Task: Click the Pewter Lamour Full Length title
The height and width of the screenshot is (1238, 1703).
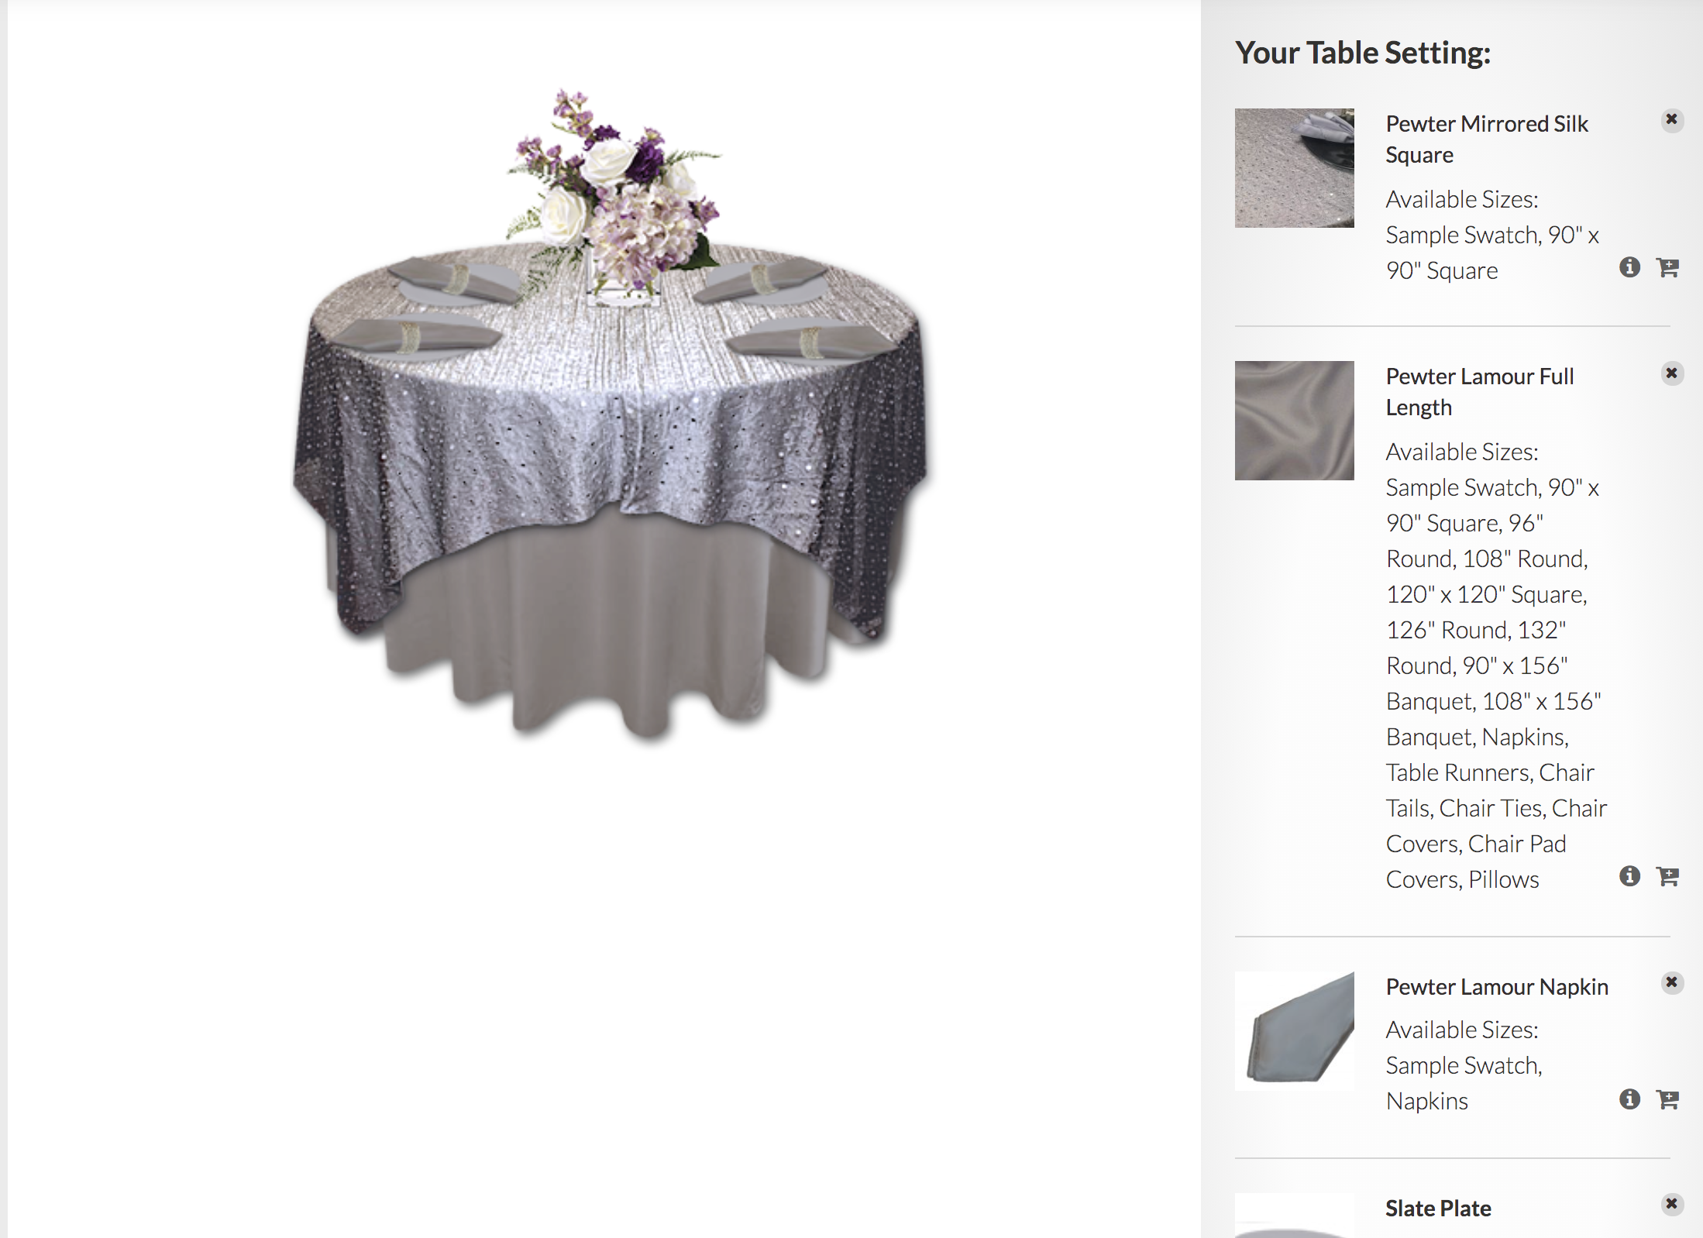Action: click(x=1479, y=392)
